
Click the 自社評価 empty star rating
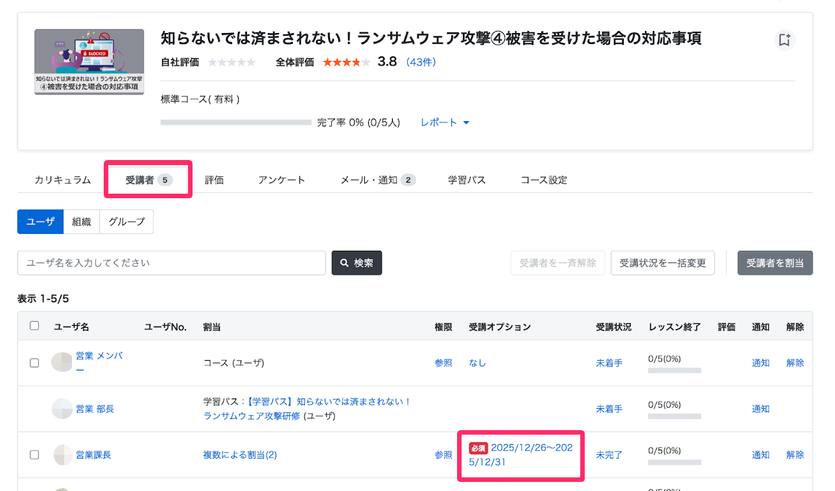[x=231, y=62]
